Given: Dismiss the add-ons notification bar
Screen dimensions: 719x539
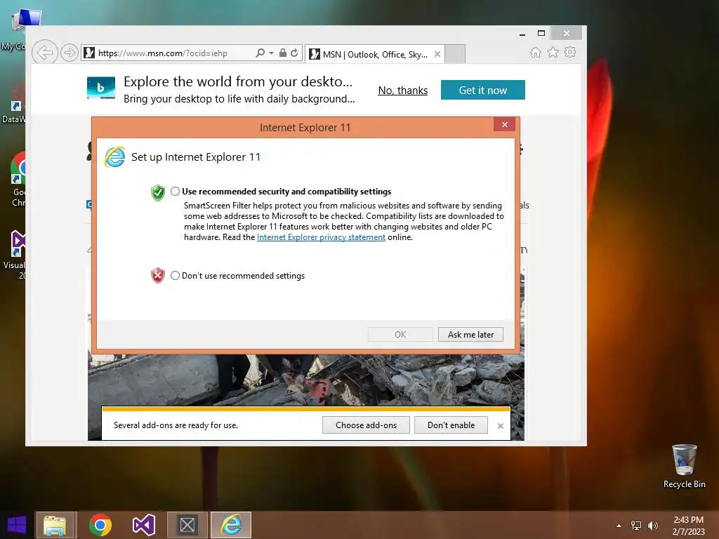Looking at the screenshot, I should click(x=500, y=426).
